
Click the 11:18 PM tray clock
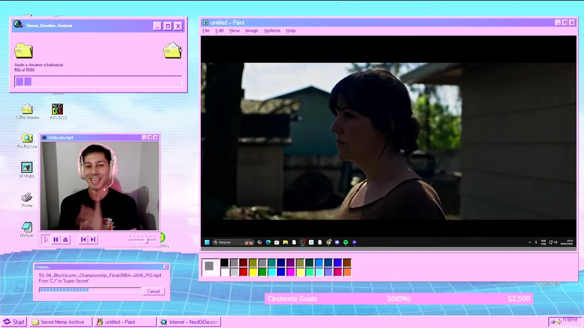coord(569,320)
